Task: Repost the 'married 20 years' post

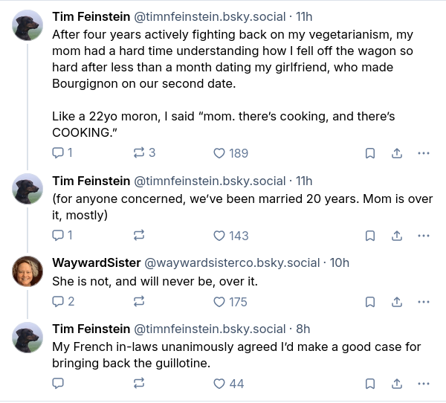Action: (x=138, y=236)
